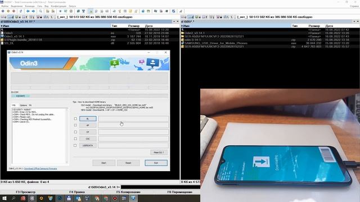The width and height of the screenshot is (360, 202).
Task: Click the Start button in Odin3
Action: (103, 163)
